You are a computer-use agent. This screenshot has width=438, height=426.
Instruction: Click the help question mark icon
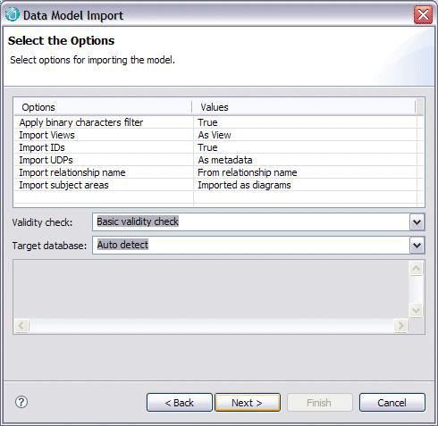(21, 402)
